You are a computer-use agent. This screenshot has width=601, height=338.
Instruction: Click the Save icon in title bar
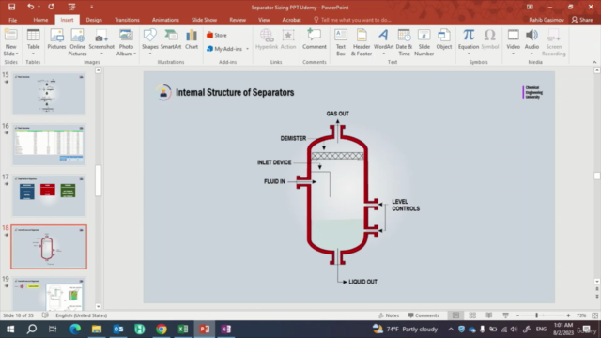pos(11,7)
